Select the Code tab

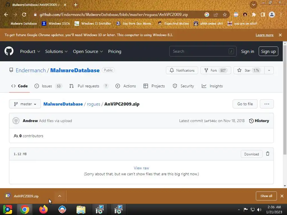[19, 86]
